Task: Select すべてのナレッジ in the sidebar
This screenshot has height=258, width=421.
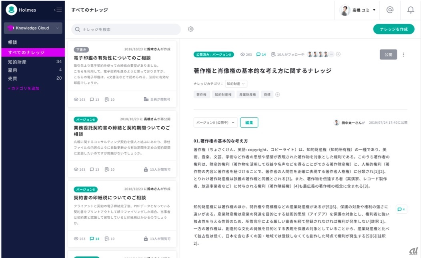Action: click(x=33, y=52)
